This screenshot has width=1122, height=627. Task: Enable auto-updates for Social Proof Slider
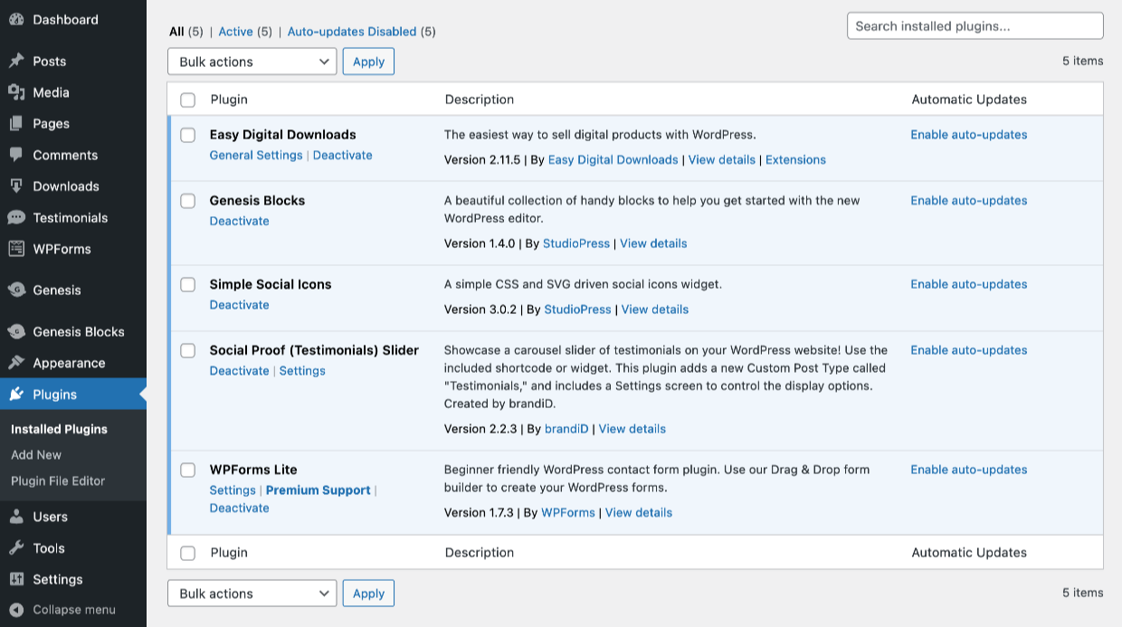969,350
